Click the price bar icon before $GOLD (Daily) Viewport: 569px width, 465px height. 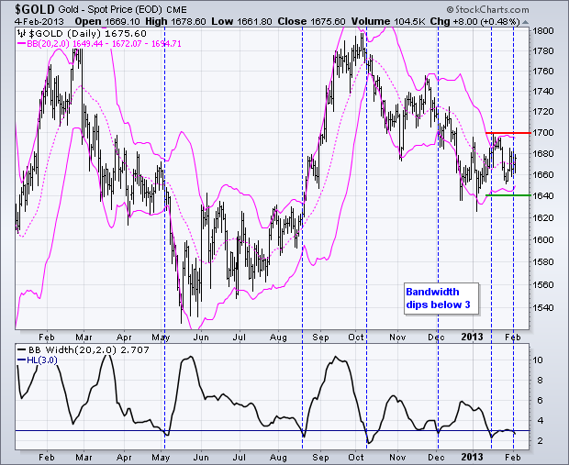[22, 34]
